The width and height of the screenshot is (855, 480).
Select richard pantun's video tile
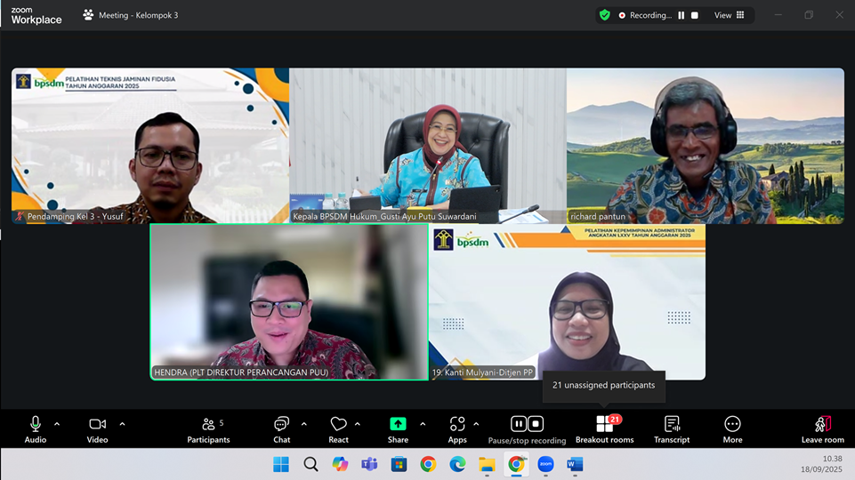point(705,146)
